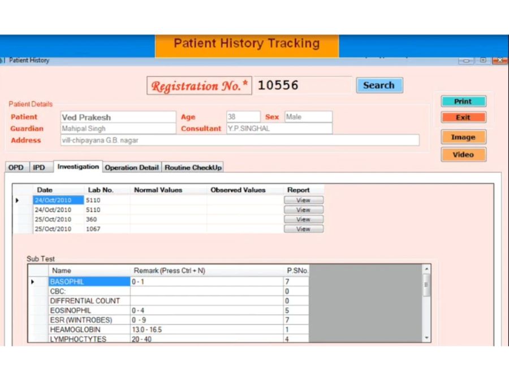Select the highlighted 24/Oct/2010 date cell
The width and height of the screenshot is (509, 381).
point(58,200)
